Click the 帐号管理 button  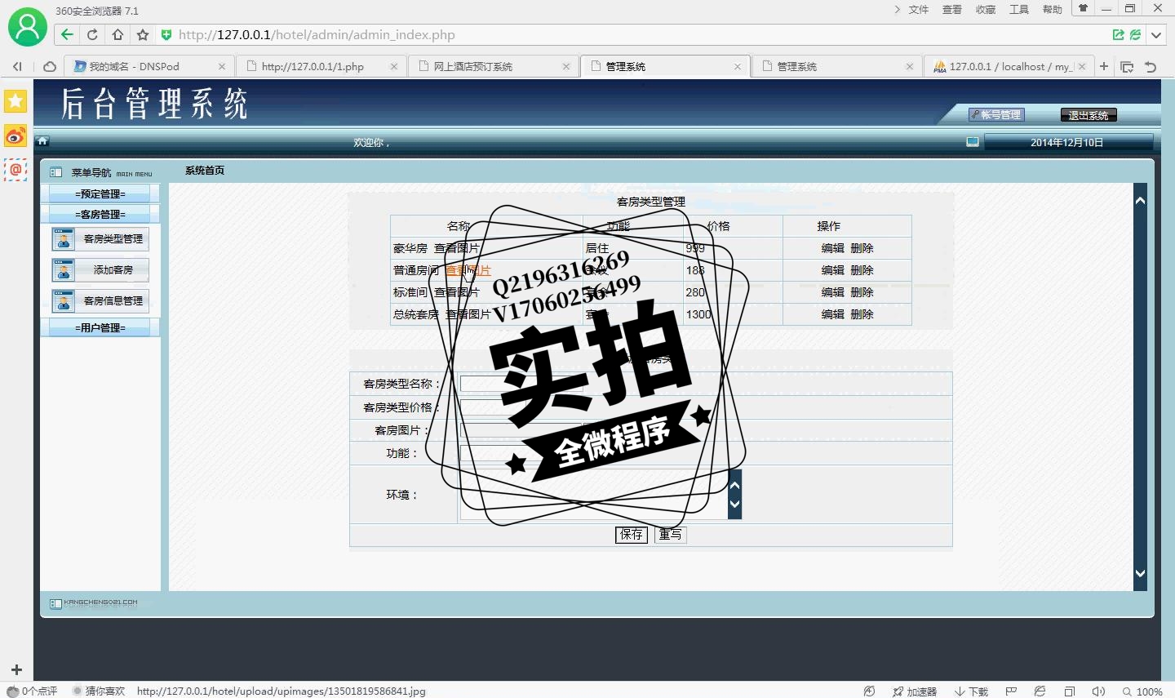995,115
